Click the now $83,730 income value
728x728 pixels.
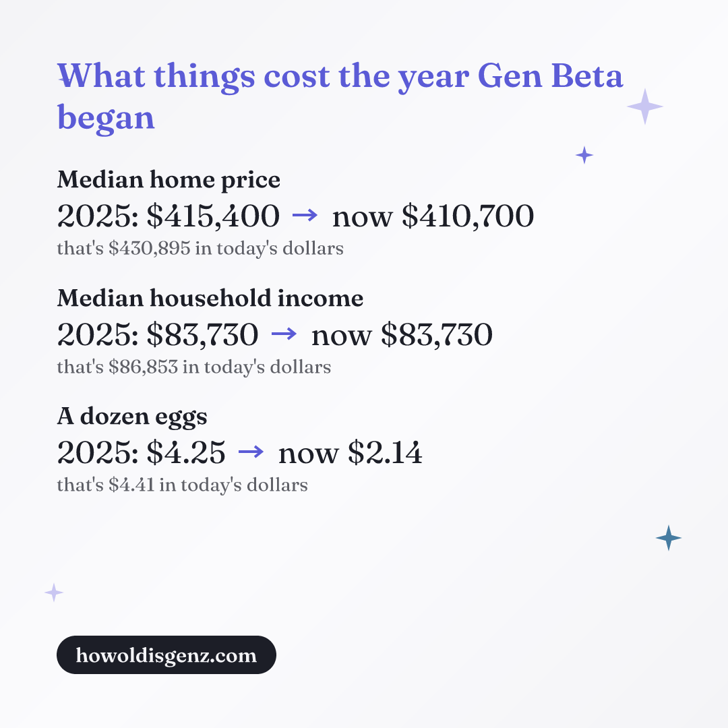coord(402,335)
